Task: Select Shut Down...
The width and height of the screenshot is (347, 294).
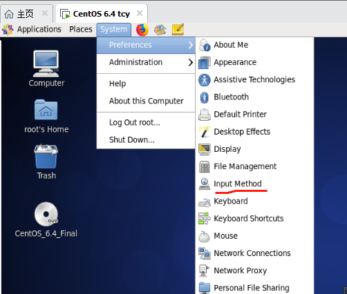Action: (146, 140)
